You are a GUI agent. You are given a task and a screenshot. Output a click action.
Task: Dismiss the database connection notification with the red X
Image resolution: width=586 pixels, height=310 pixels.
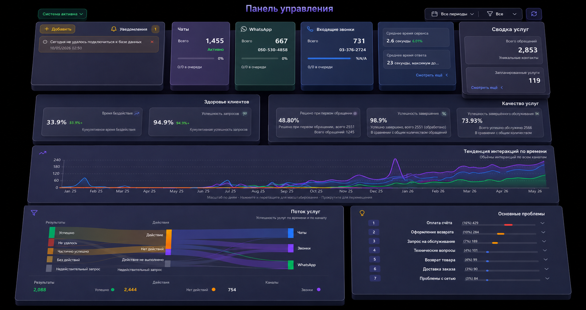[152, 42]
